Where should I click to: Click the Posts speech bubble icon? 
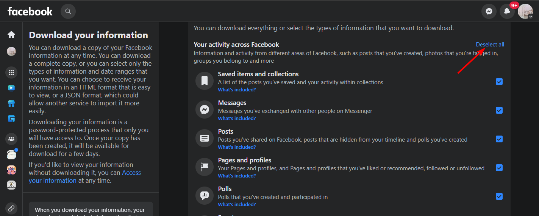[x=205, y=138]
